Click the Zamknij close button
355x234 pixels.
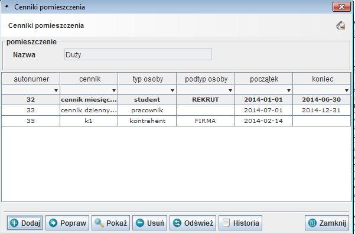coord(327,223)
